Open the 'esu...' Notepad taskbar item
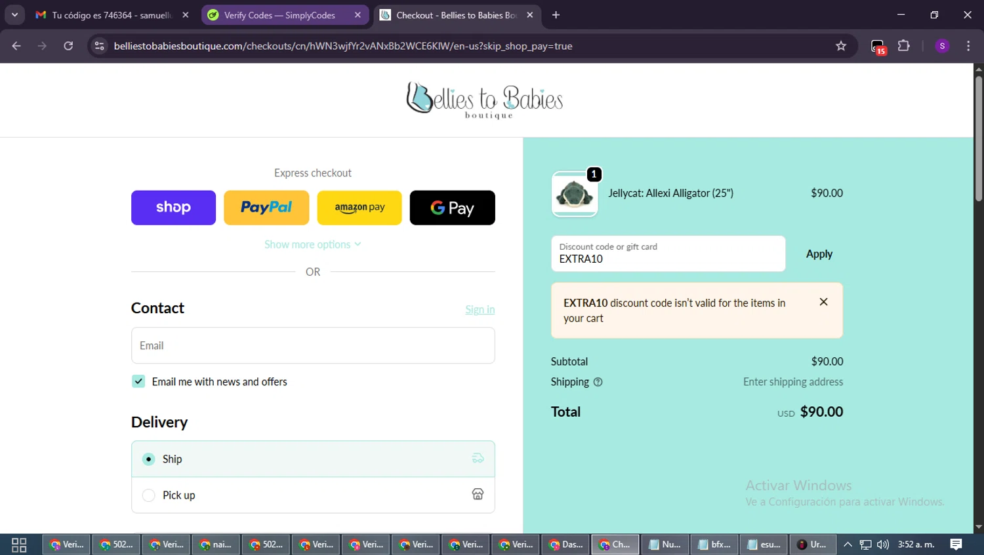Screen dimensions: 984x555 click(764, 545)
